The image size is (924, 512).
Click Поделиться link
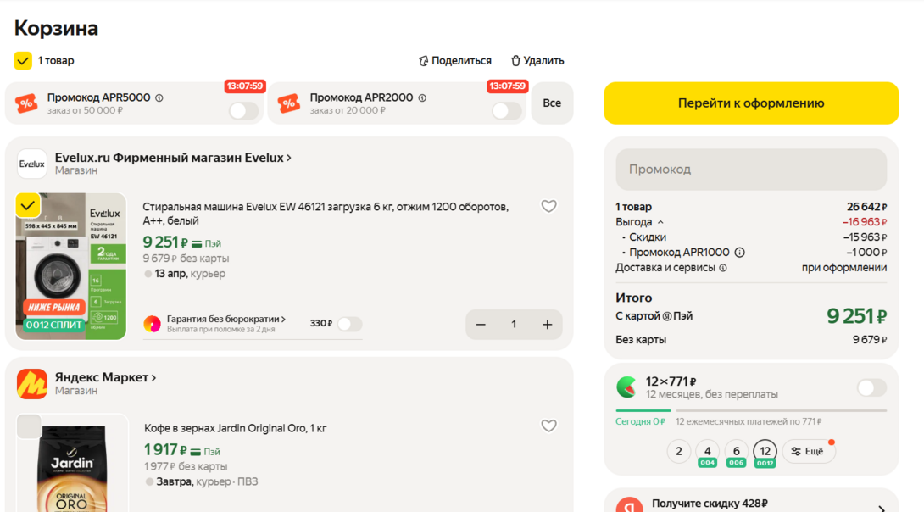[455, 61]
